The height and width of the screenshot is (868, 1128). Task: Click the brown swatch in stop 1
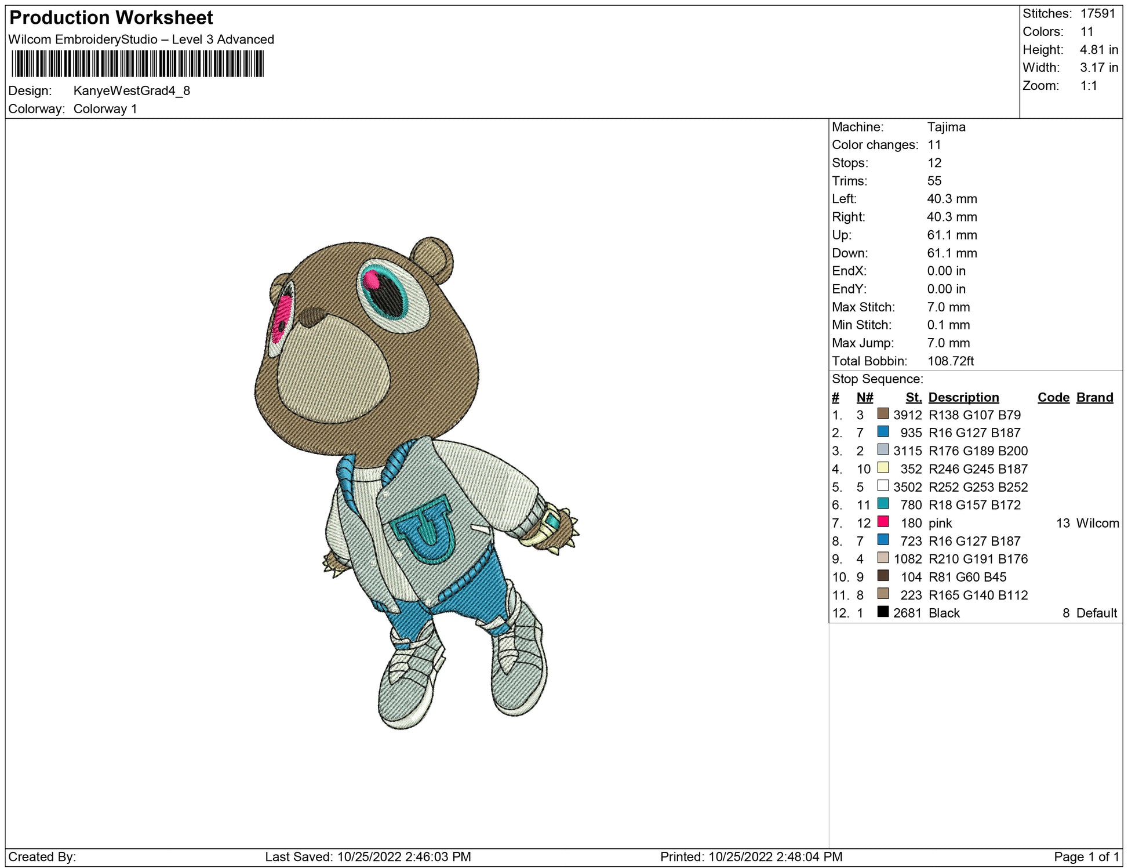pyautogui.click(x=883, y=413)
